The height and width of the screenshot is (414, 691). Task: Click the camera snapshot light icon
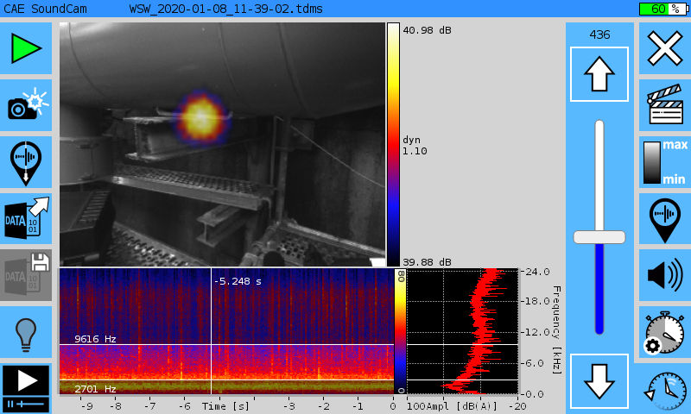(26, 104)
